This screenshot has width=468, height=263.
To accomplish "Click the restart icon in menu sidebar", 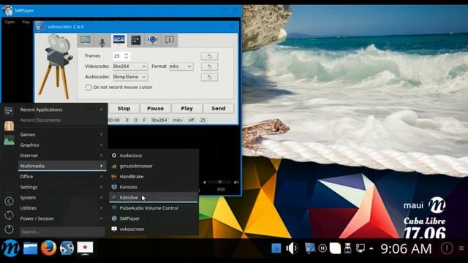I will [9, 216].
